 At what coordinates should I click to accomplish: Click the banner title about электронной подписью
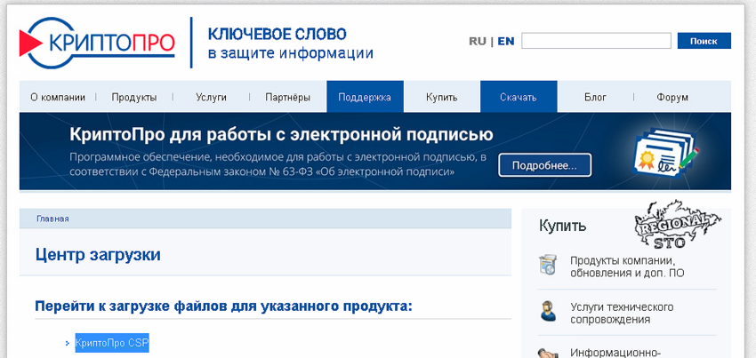tap(281, 134)
